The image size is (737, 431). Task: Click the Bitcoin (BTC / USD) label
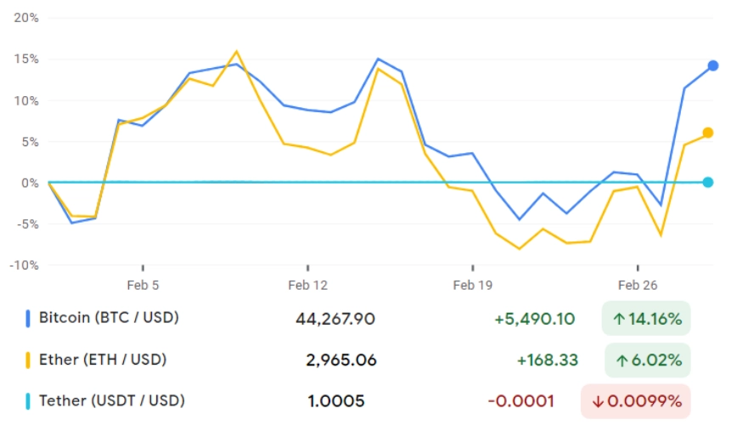click(109, 318)
